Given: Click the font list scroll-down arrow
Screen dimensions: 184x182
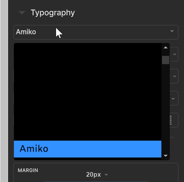Looking at the screenshot, I should pos(166,156).
